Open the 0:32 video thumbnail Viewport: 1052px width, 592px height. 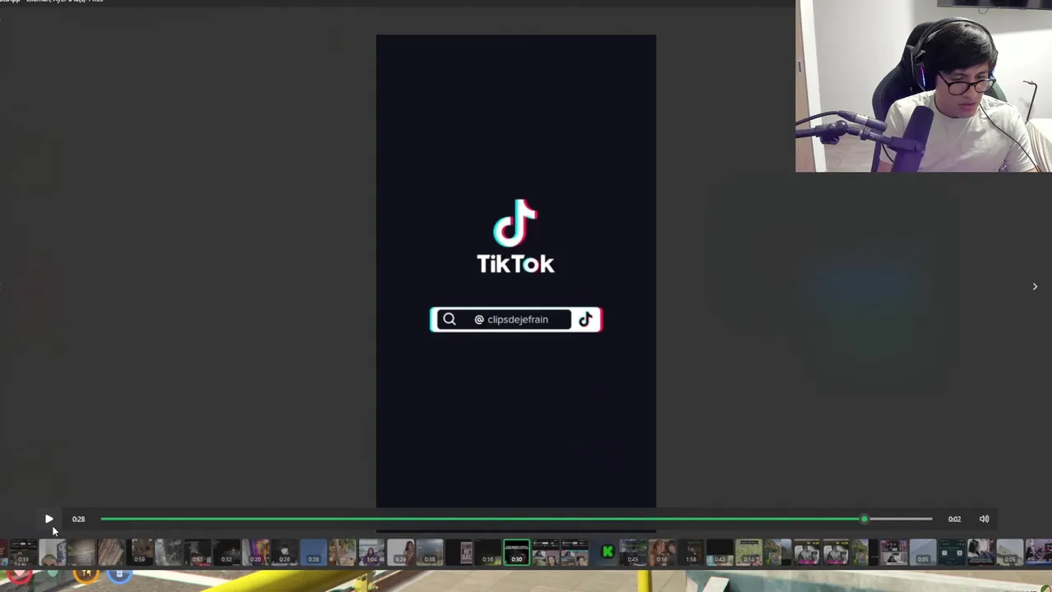point(226,553)
